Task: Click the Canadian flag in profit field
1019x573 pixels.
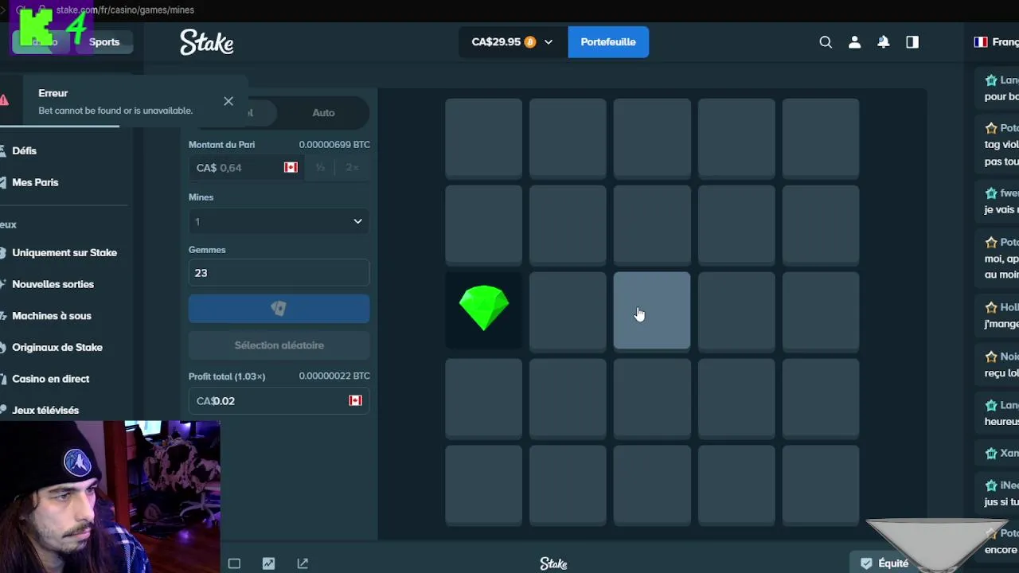Action: point(355,400)
